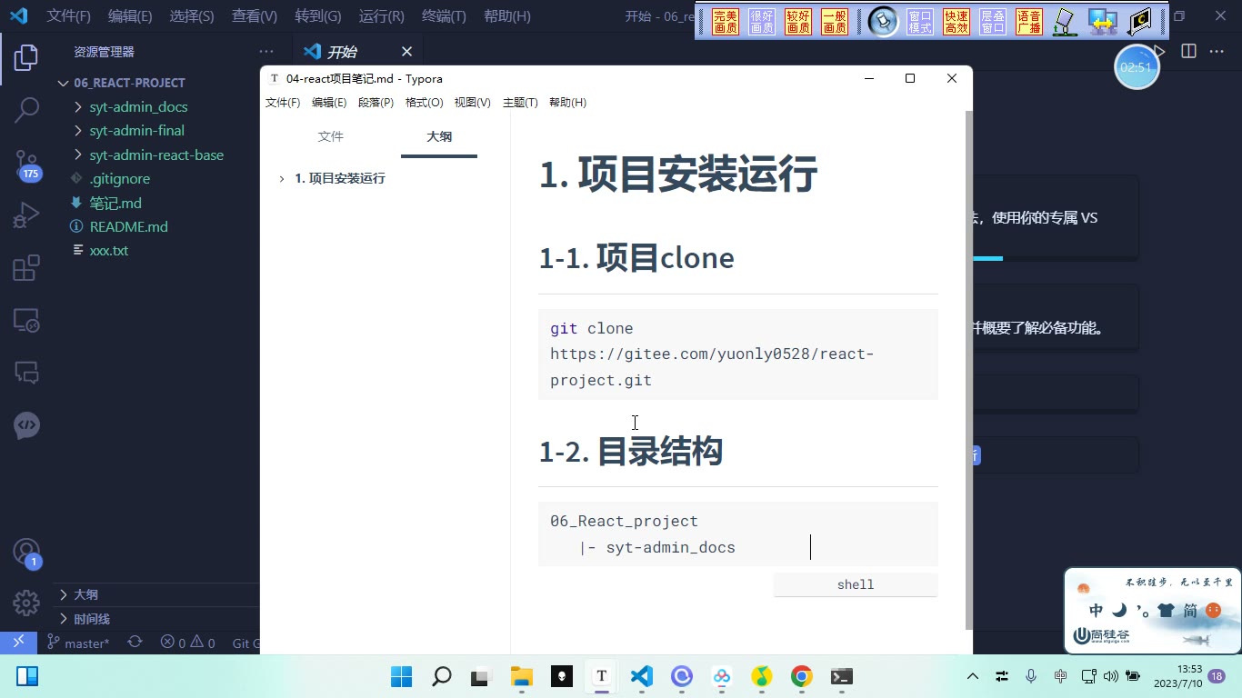Open Typora 帮助(H) menu
Image resolution: width=1242 pixels, height=698 pixels.
[x=567, y=103]
